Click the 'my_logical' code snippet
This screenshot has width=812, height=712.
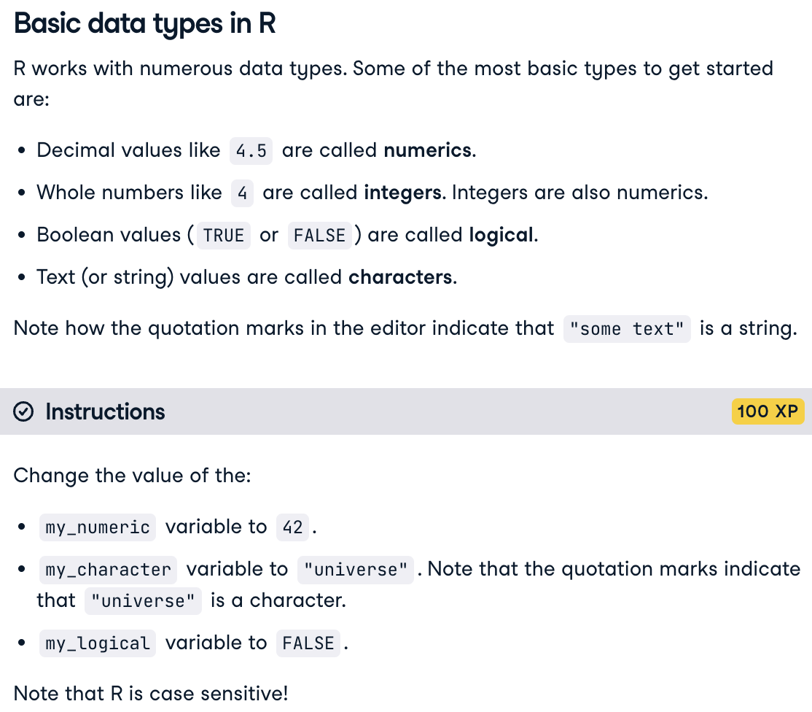98,643
